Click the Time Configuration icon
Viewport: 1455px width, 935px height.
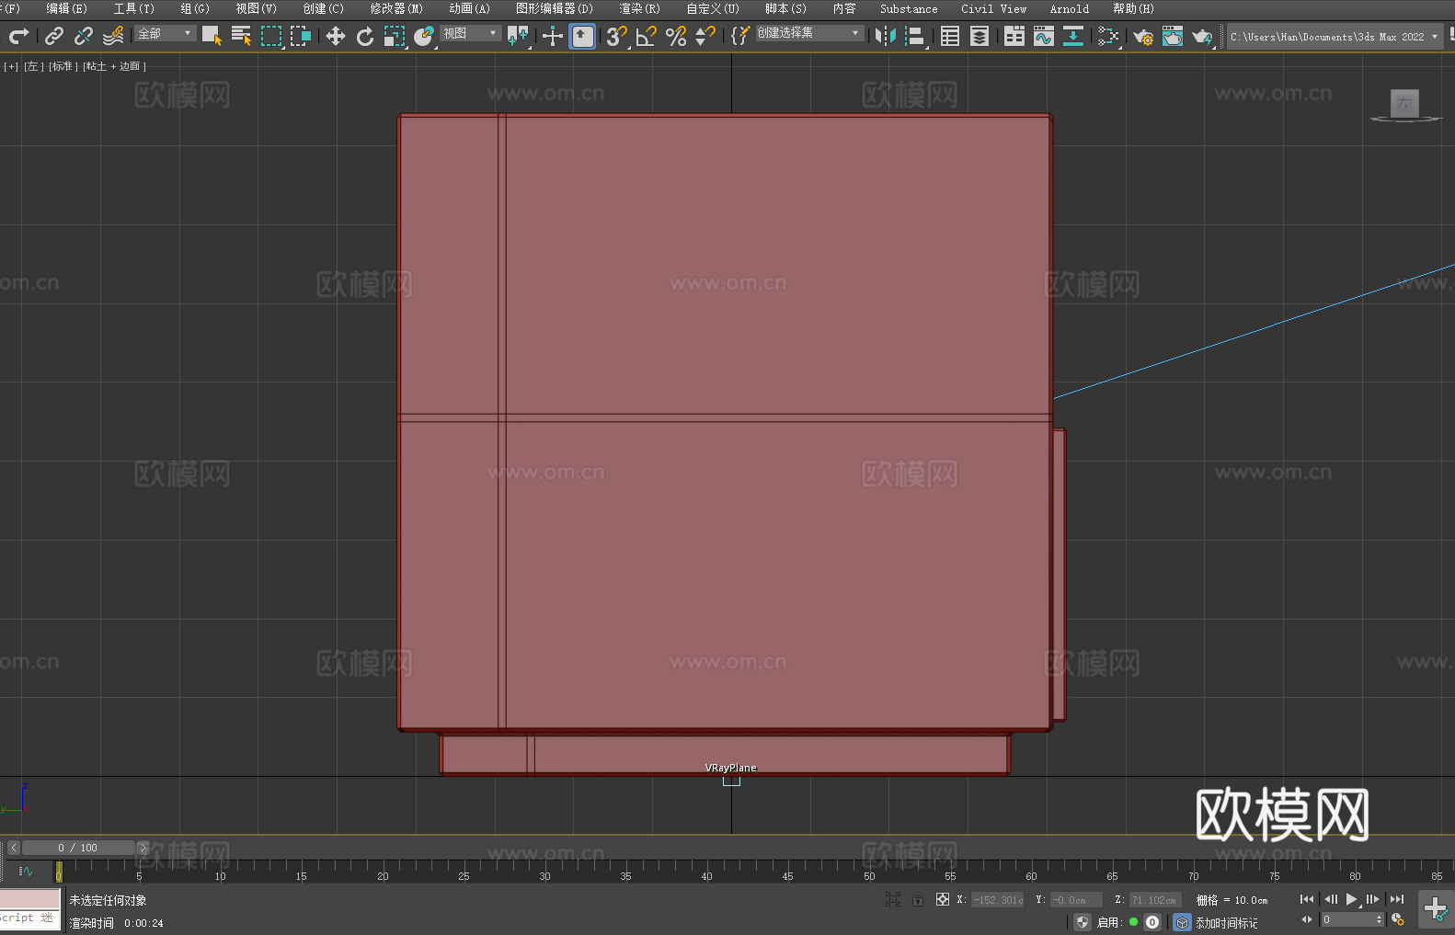(x=1398, y=919)
